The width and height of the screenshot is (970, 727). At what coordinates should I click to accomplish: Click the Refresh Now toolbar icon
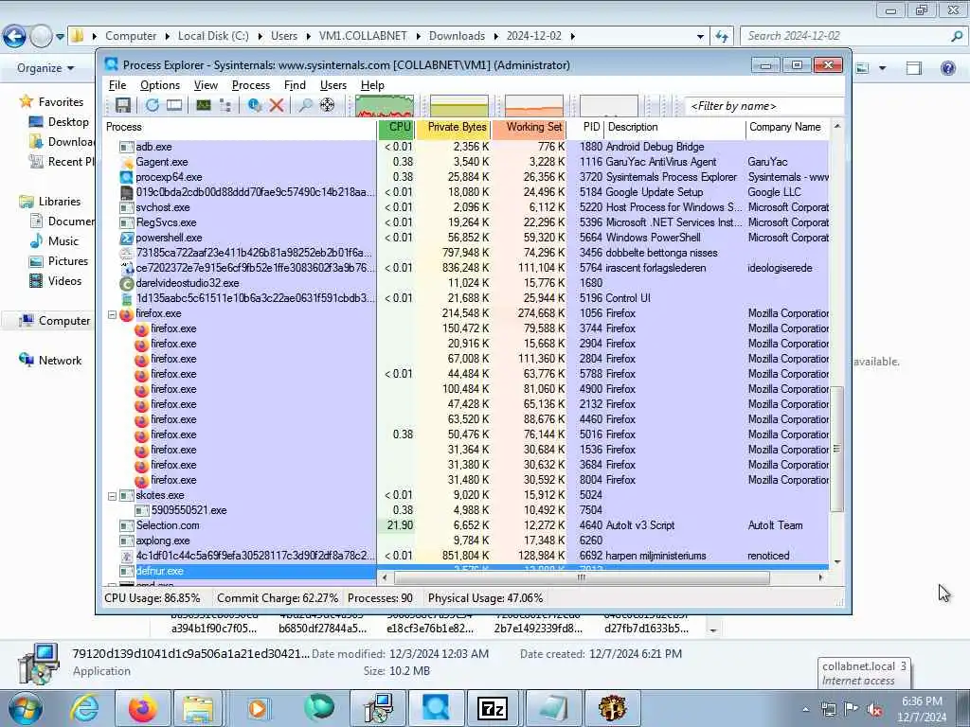[x=153, y=106]
